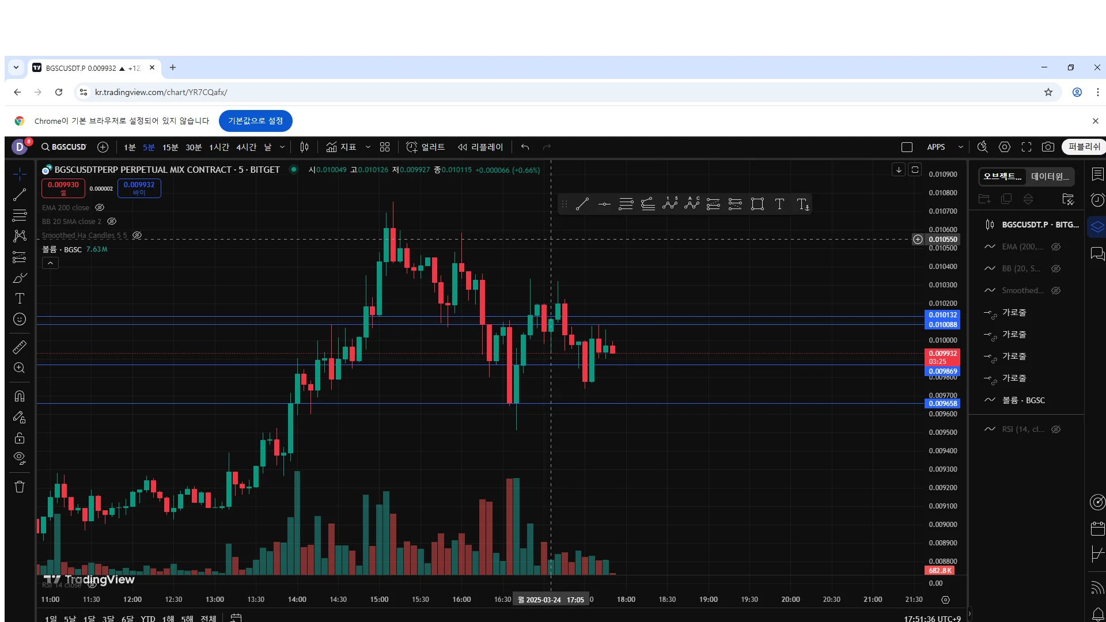Expand the timeframe dropdown arrow
The width and height of the screenshot is (1106, 622).
[282, 147]
